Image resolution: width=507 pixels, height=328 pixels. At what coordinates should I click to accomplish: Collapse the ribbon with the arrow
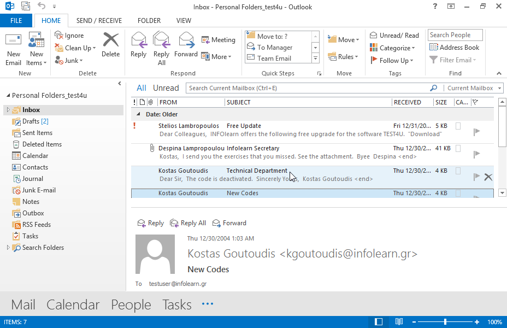(499, 73)
